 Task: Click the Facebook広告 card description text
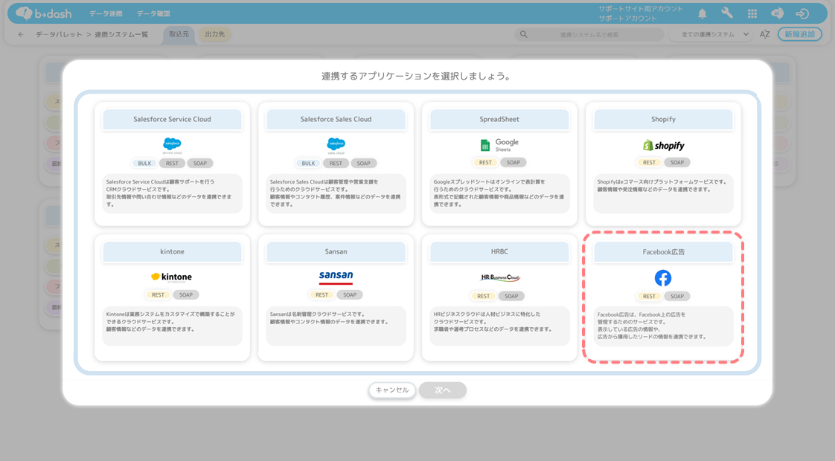coord(652,326)
